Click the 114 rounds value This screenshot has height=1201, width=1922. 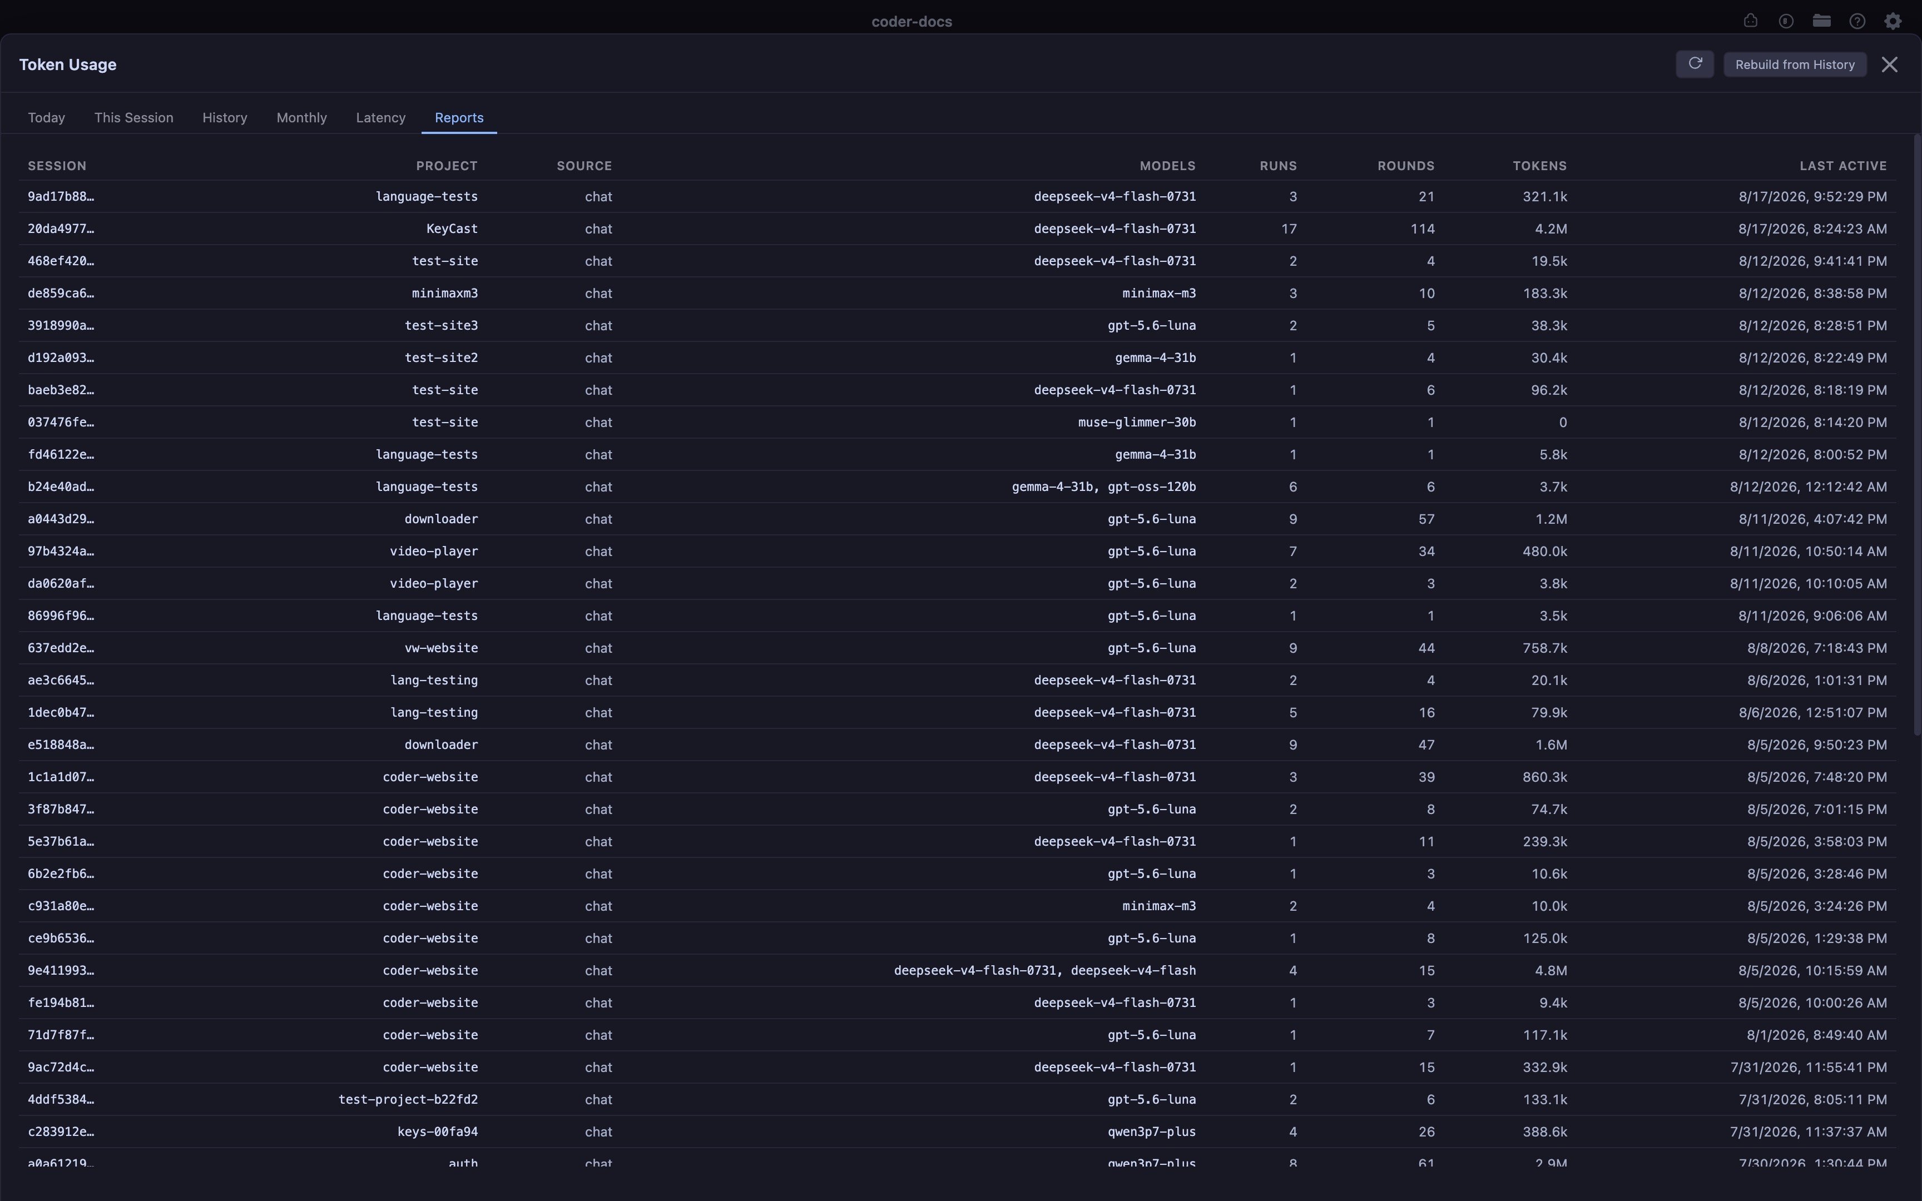[x=1423, y=229]
